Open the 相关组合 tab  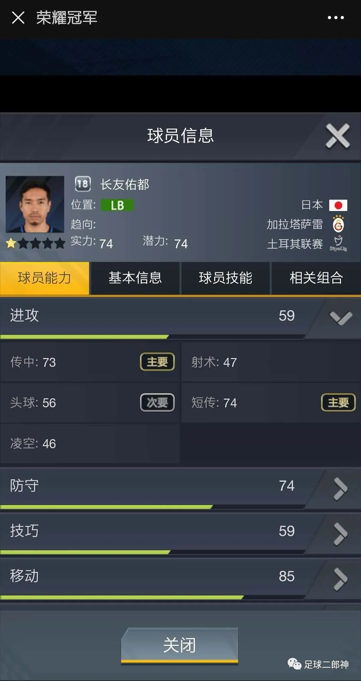click(316, 278)
